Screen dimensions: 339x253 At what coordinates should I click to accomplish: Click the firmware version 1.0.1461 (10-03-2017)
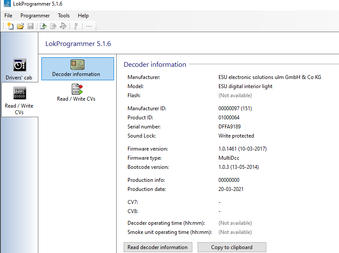point(242,149)
